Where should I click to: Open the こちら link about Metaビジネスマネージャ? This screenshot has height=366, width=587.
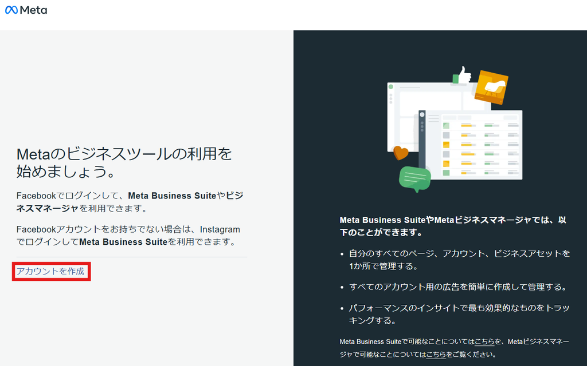coord(436,355)
